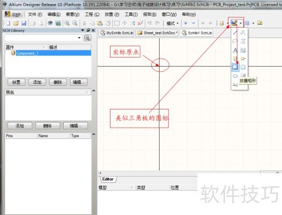Switch to the MySchlib.SchLib tab
The height and width of the screenshot is (215, 282).
[117, 33]
